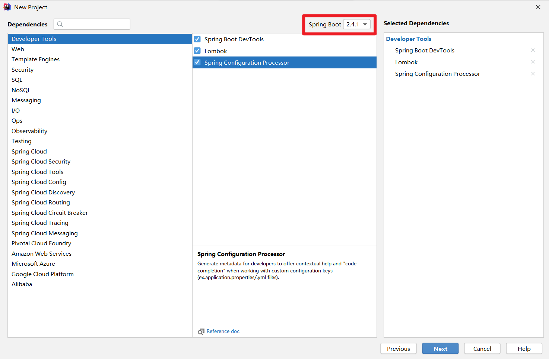This screenshot has width=549, height=359.
Task: Remove Spring Configuration Processor from selected dependencies
Action: [533, 74]
